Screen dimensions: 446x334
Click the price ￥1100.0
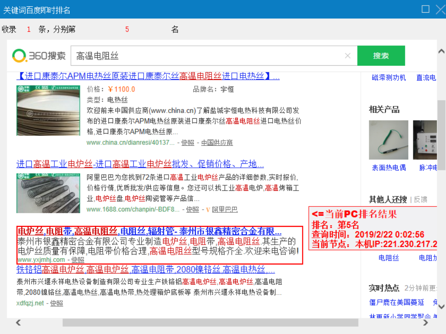tap(121, 89)
